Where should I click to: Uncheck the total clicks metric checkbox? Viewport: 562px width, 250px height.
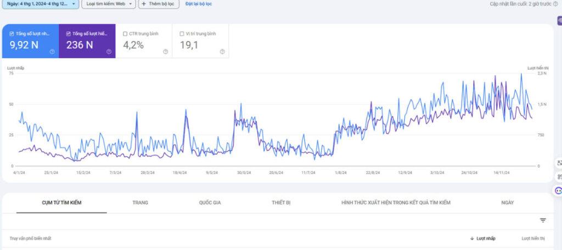[x=12, y=34]
